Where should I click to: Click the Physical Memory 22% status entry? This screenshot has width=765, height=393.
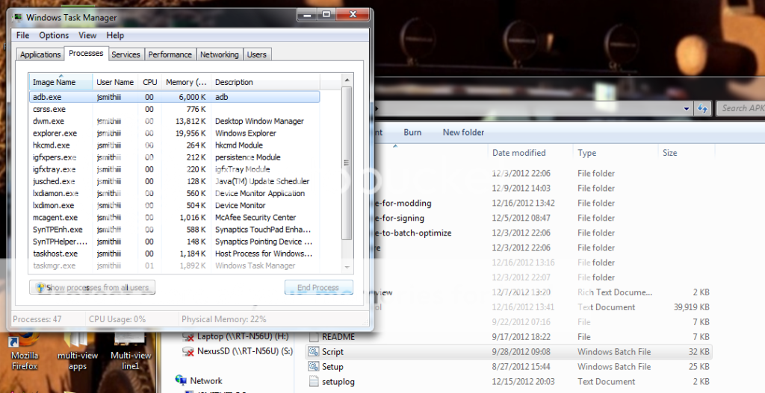(x=224, y=319)
